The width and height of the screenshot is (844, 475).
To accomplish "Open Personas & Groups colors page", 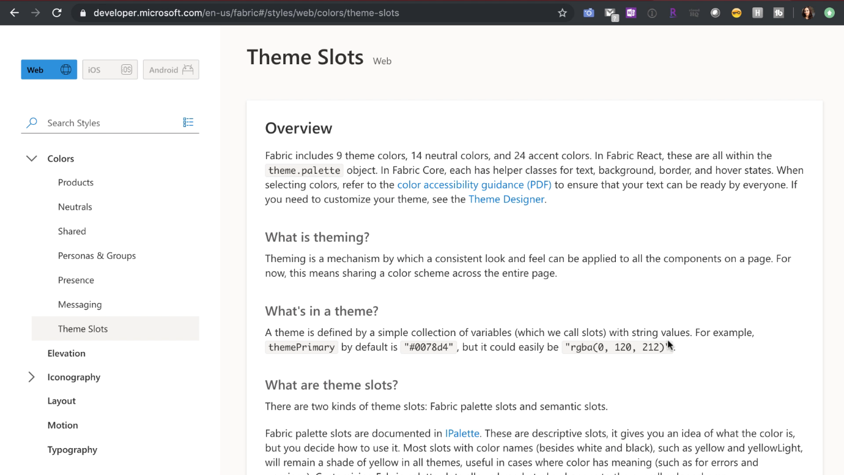I will click(x=97, y=256).
